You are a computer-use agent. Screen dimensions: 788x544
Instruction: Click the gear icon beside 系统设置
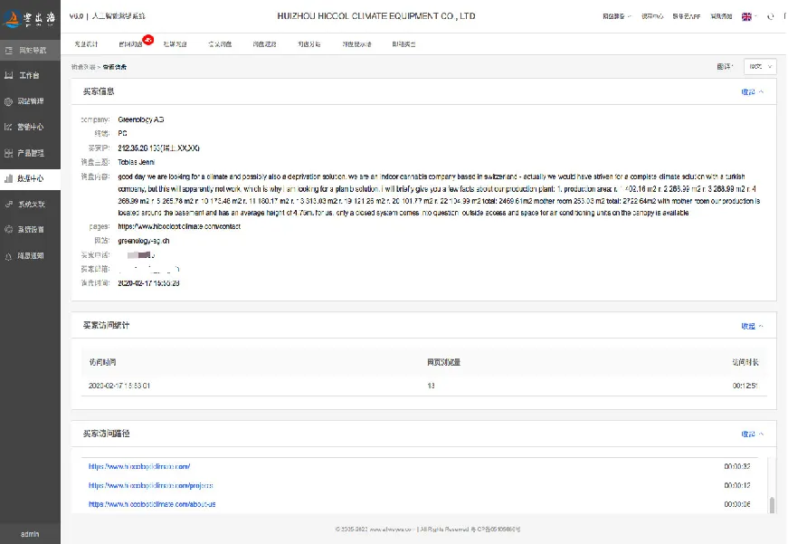8,229
